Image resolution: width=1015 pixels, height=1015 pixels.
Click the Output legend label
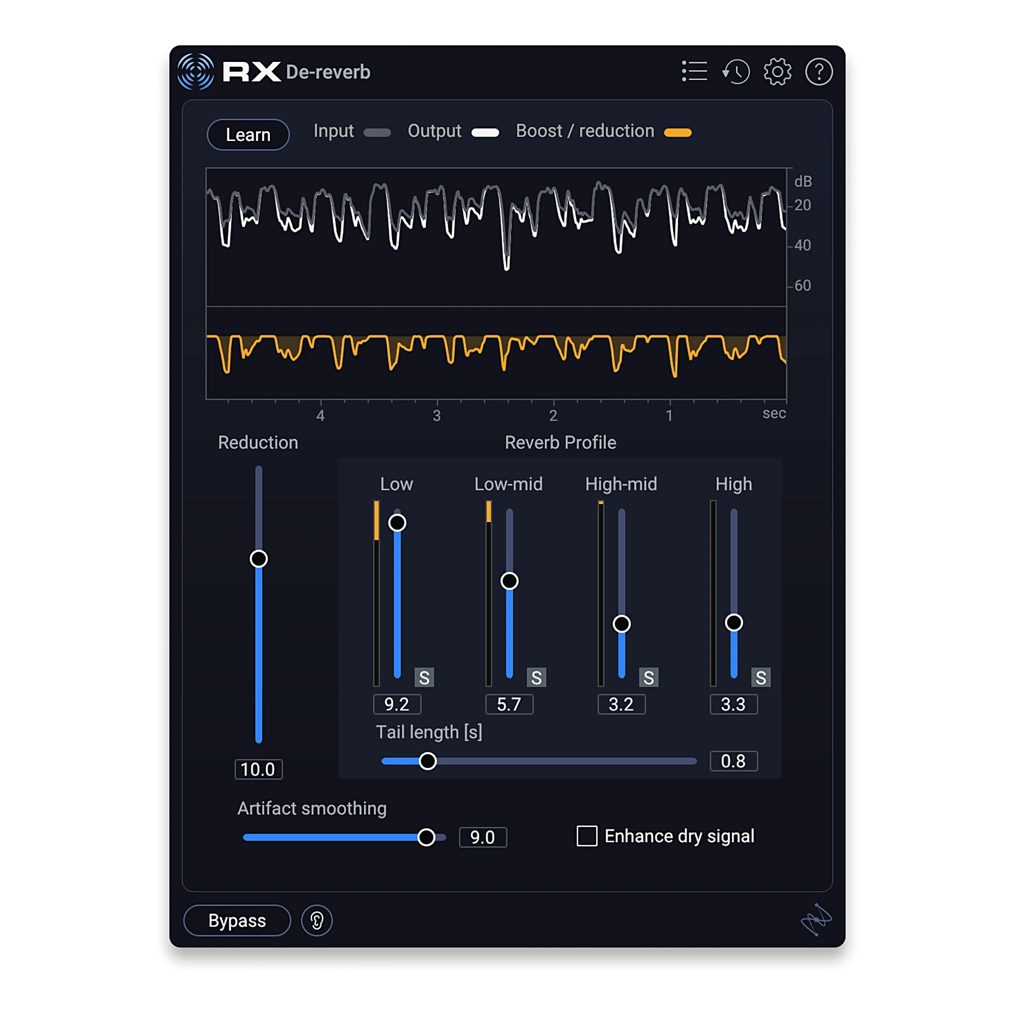pyautogui.click(x=434, y=131)
